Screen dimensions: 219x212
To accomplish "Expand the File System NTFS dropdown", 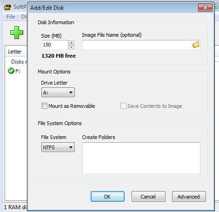I will pos(58,147).
